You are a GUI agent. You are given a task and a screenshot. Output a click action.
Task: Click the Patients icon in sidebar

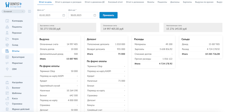(7, 27)
